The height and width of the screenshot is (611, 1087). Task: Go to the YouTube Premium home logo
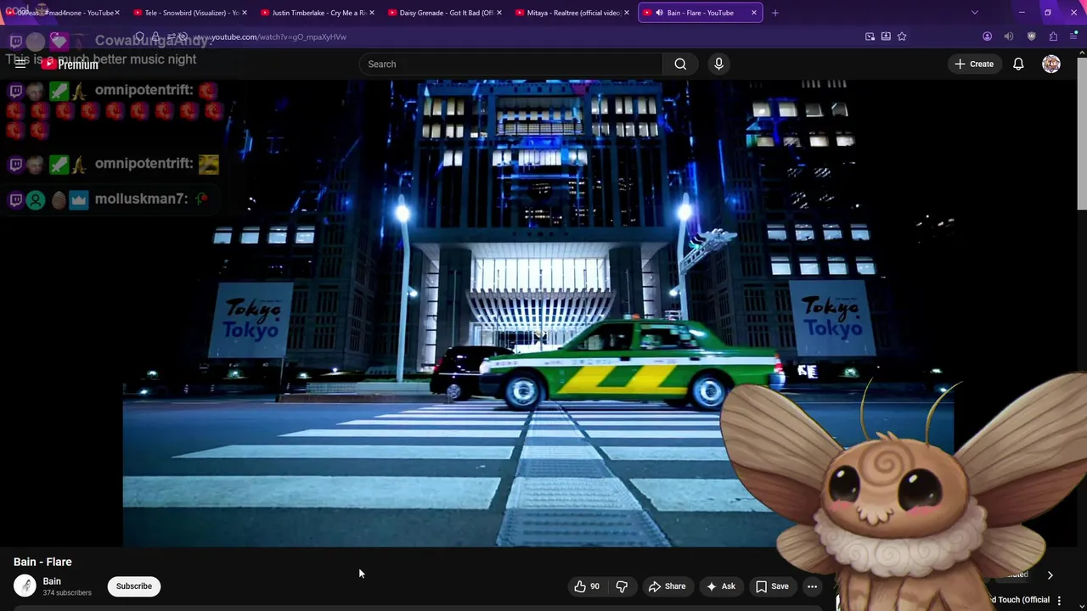[x=69, y=64]
